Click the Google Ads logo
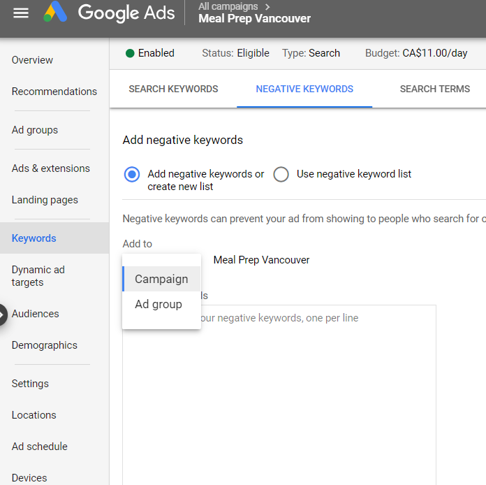The height and width of the screenshot is (485, 486). tap(108, 13)
